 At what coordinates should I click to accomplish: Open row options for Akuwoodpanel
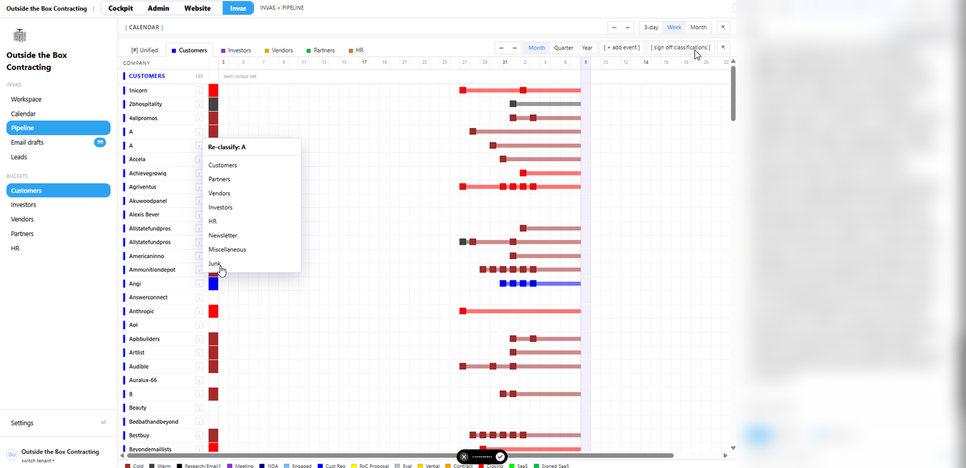point(199,201)
